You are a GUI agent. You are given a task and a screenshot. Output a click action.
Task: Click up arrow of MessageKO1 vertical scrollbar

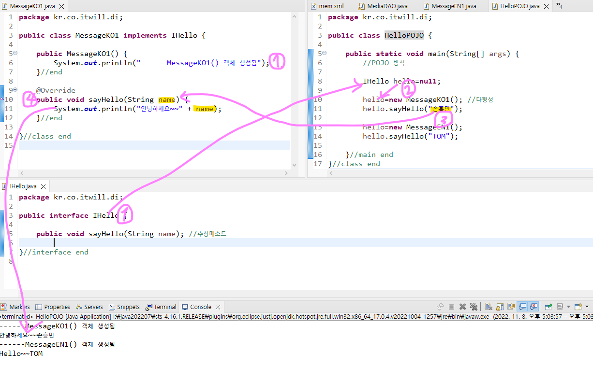tap(295, 16)
